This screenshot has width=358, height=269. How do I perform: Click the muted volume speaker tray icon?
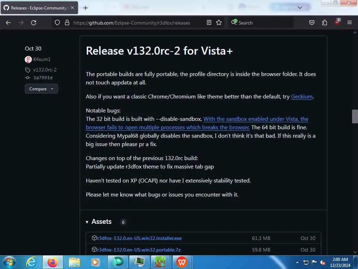tap(323, 262)
